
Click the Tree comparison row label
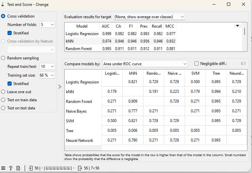coord(70,131)
